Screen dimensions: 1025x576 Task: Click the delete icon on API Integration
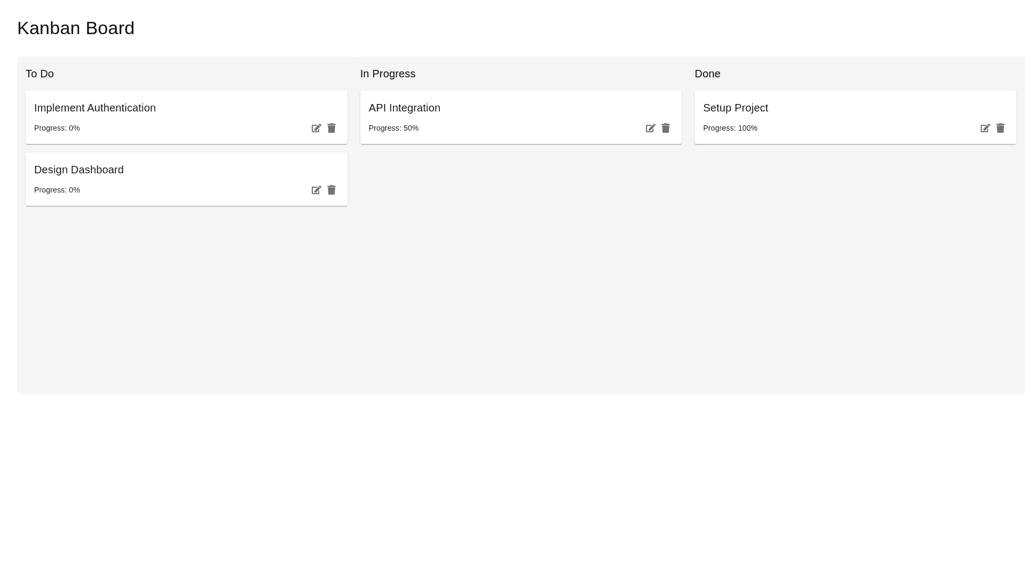tap(665, 128)
